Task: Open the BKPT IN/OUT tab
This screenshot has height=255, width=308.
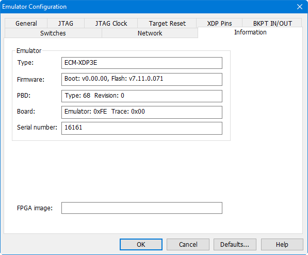Action: tap(272, 23)
